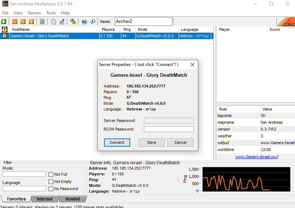
Task: Click Cancel in Server Properties dialog
Action: pyautogui.click(x=181, y=142)
